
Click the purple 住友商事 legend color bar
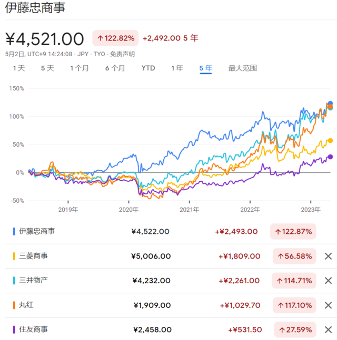coord(13,330)
